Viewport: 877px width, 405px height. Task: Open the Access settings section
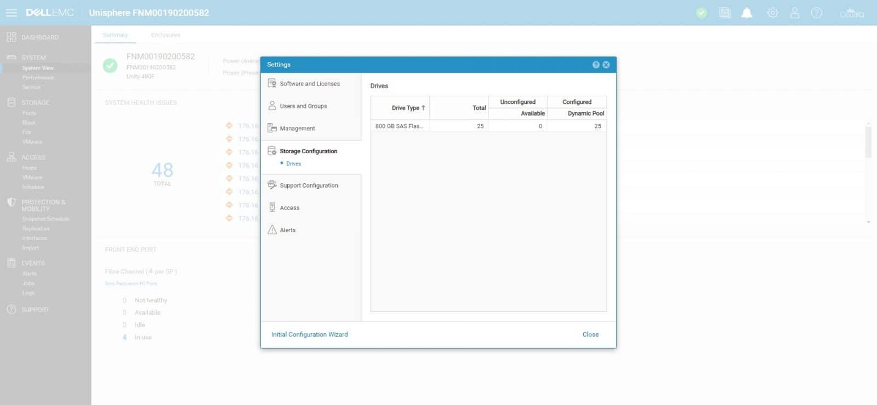289,208
